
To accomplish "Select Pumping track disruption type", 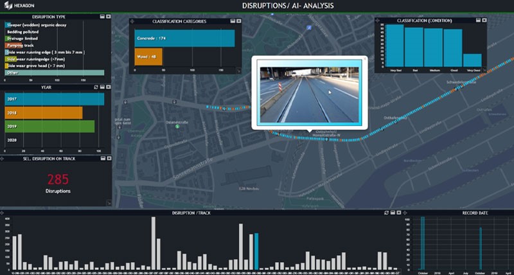I will coord(19,46).
